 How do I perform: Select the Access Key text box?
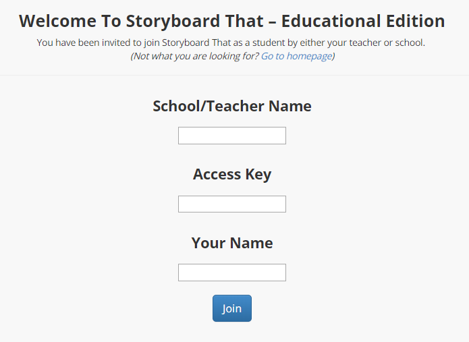click(232, 204)
